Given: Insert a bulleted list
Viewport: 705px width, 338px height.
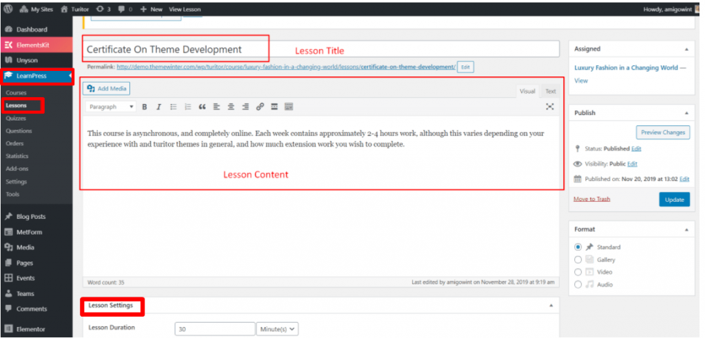Looking at the screenshot, I should coord(173,107).
